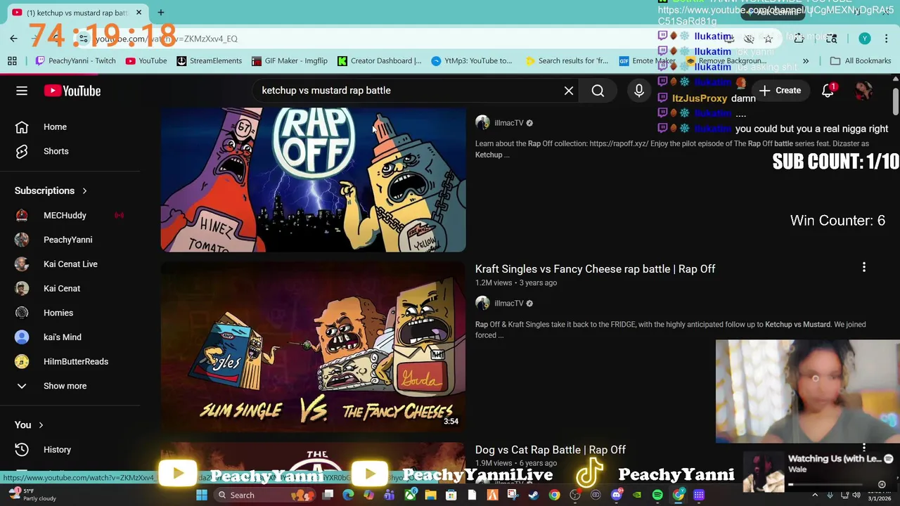Open illmacTV channel on the first result
Screen dimensions: 900x506
[509, 123]
